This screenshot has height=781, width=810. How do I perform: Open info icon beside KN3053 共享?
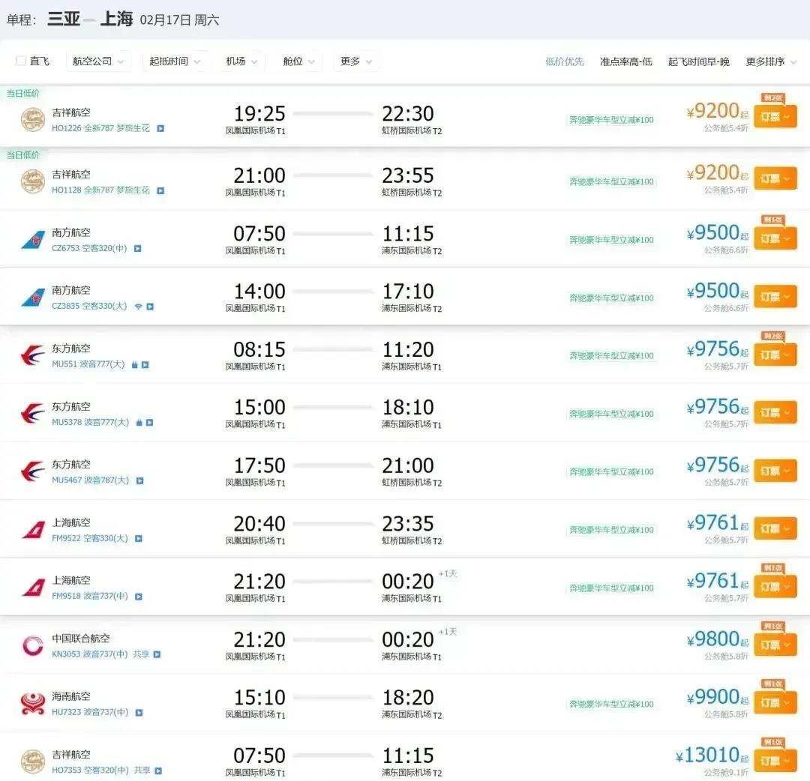[x=157, y=654]
